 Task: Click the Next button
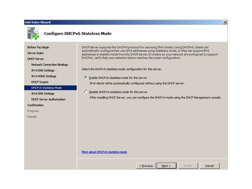tap(166, 166)
